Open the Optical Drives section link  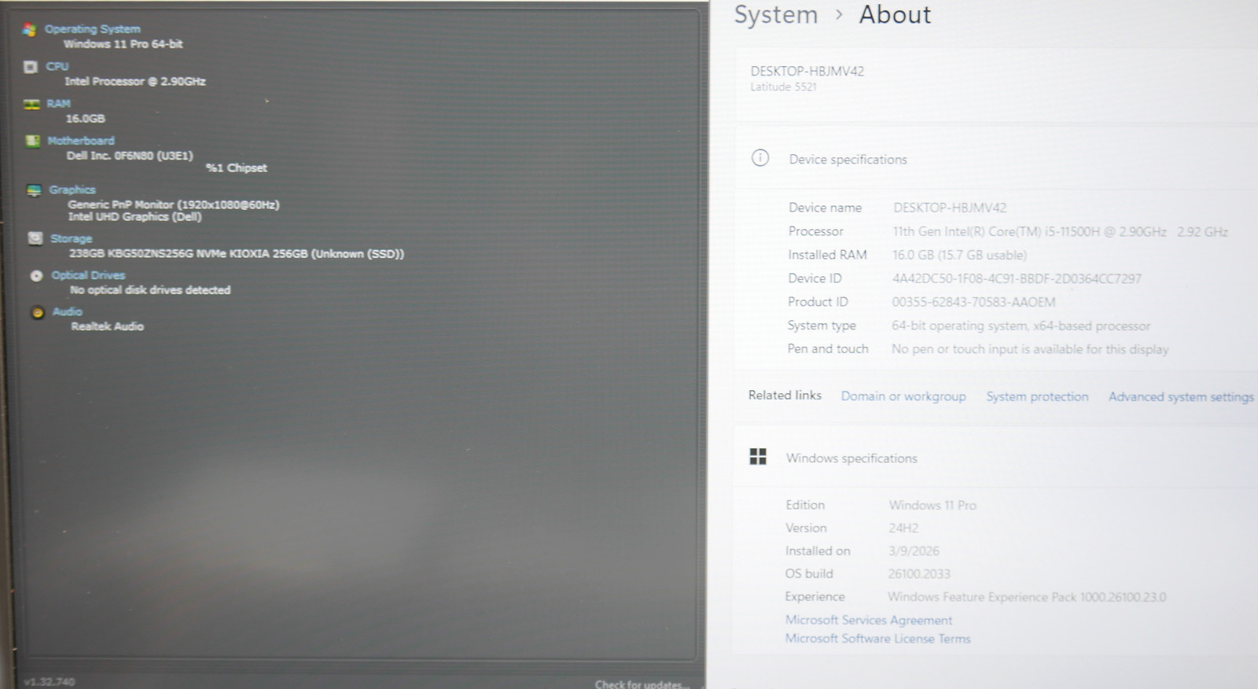[89, 275]
